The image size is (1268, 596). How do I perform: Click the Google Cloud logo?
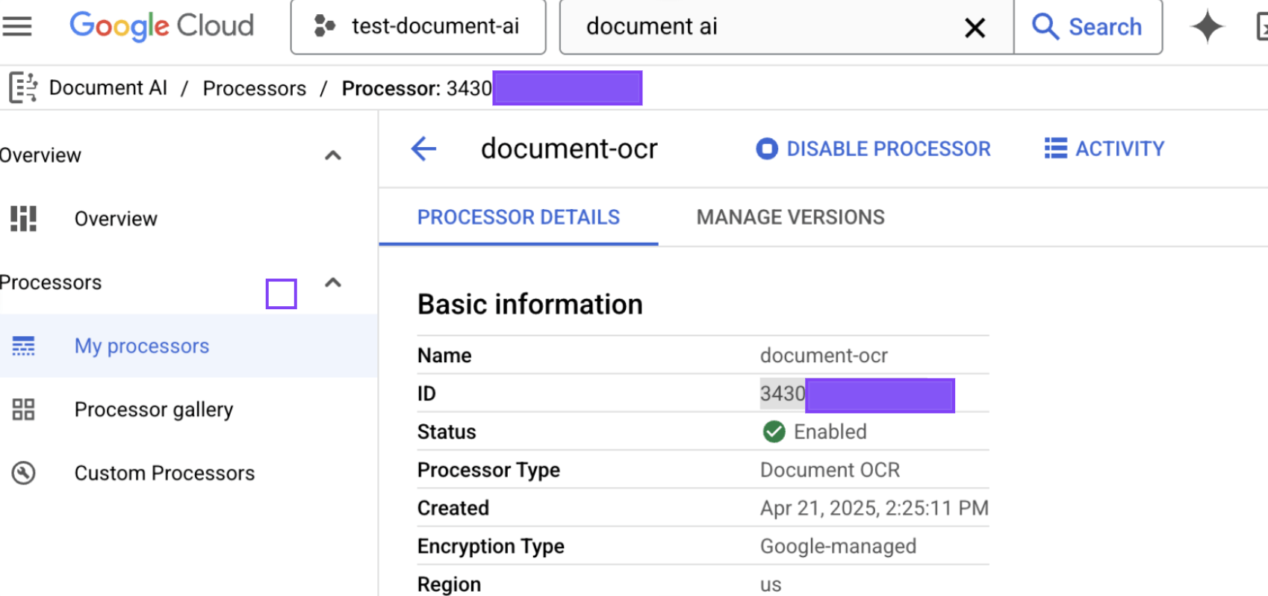click(161, 26)
